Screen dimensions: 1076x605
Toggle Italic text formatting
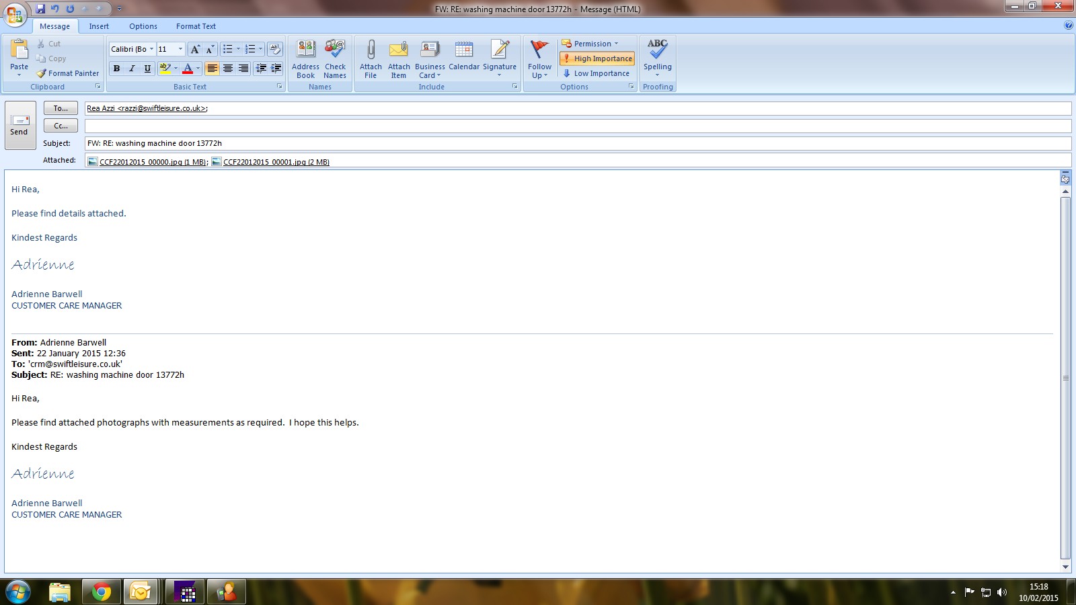[132, 69]
